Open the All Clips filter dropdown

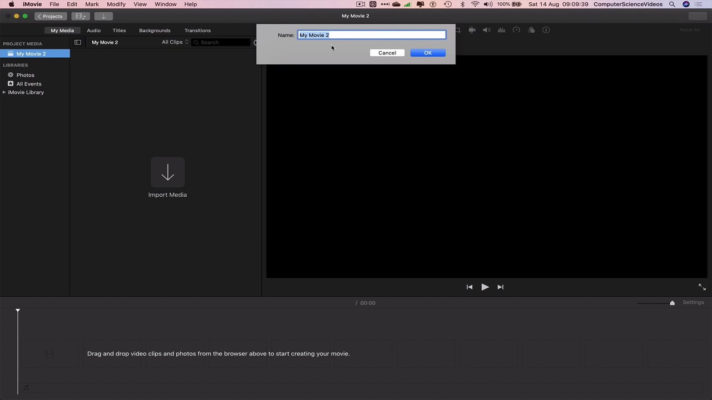[x=175, y=42]
